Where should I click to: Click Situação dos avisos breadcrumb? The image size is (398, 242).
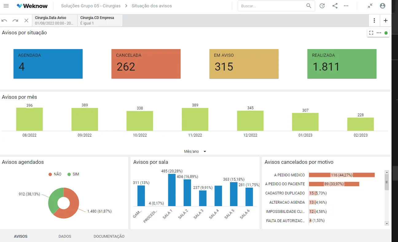tap(152, 6)
